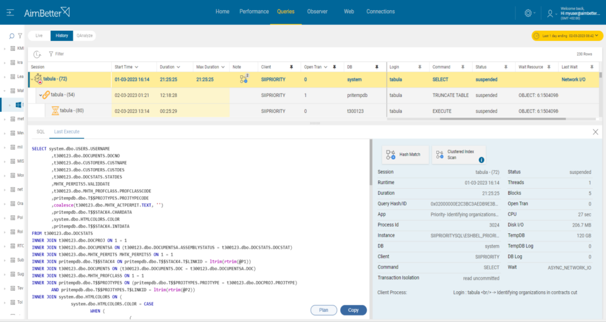Click the user profile icon
This screenshot has width=606, height=322.
[x=550, y=14]
